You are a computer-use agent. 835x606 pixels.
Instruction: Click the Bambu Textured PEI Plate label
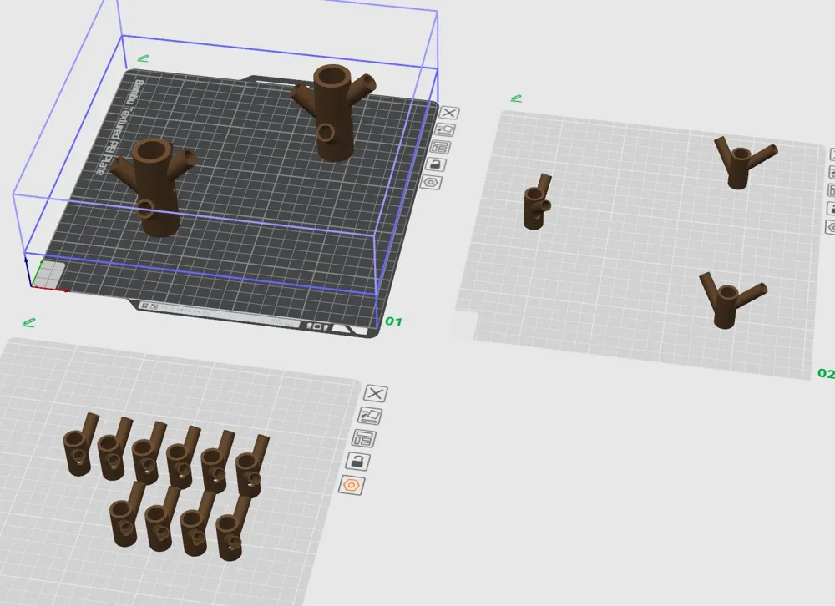pos(119,127)
